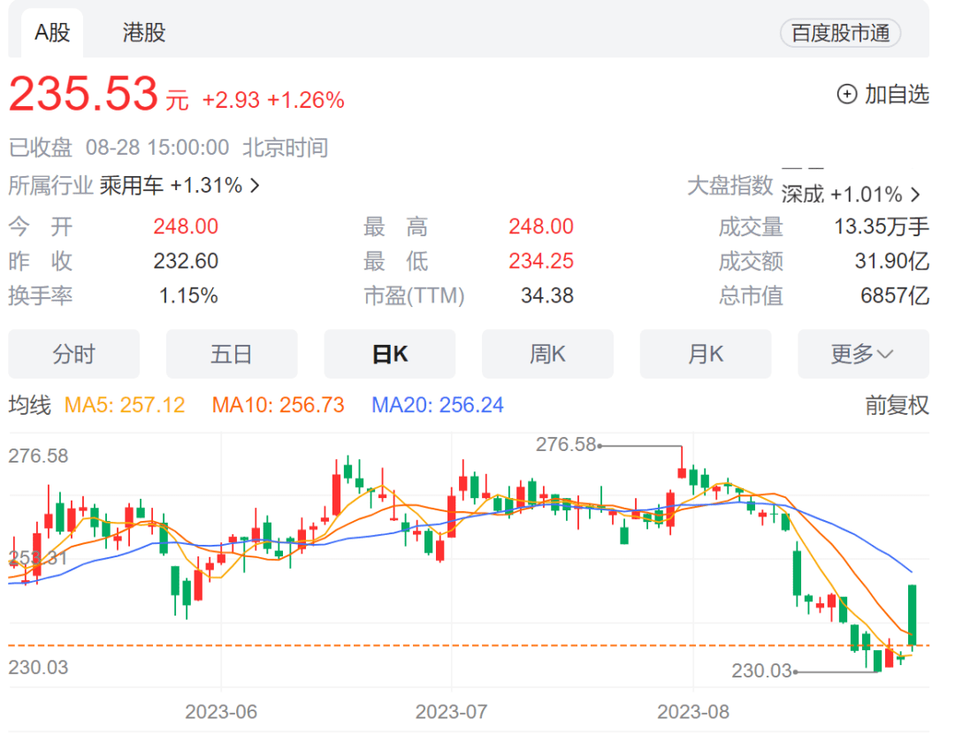The image size is (955, 735).
Task: Switch to the 周K chart view
Action: point(547,355)
